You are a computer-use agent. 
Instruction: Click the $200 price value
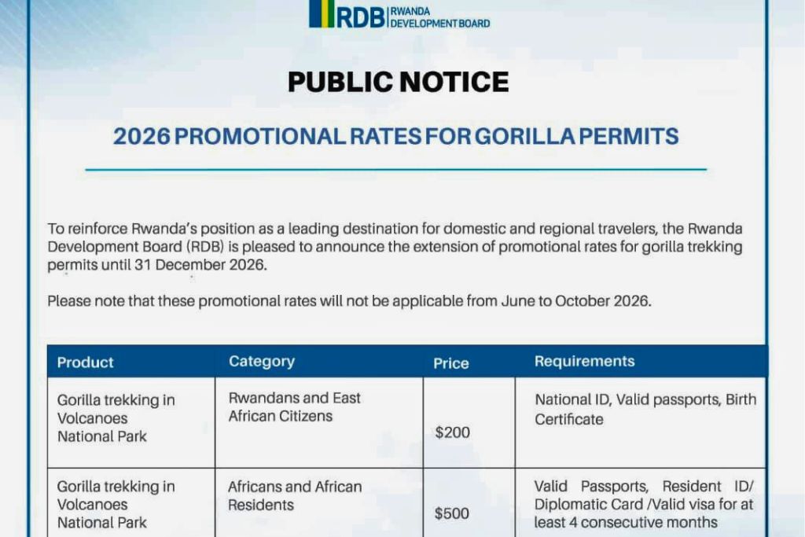pyautogui.click(x=452, y=432)
